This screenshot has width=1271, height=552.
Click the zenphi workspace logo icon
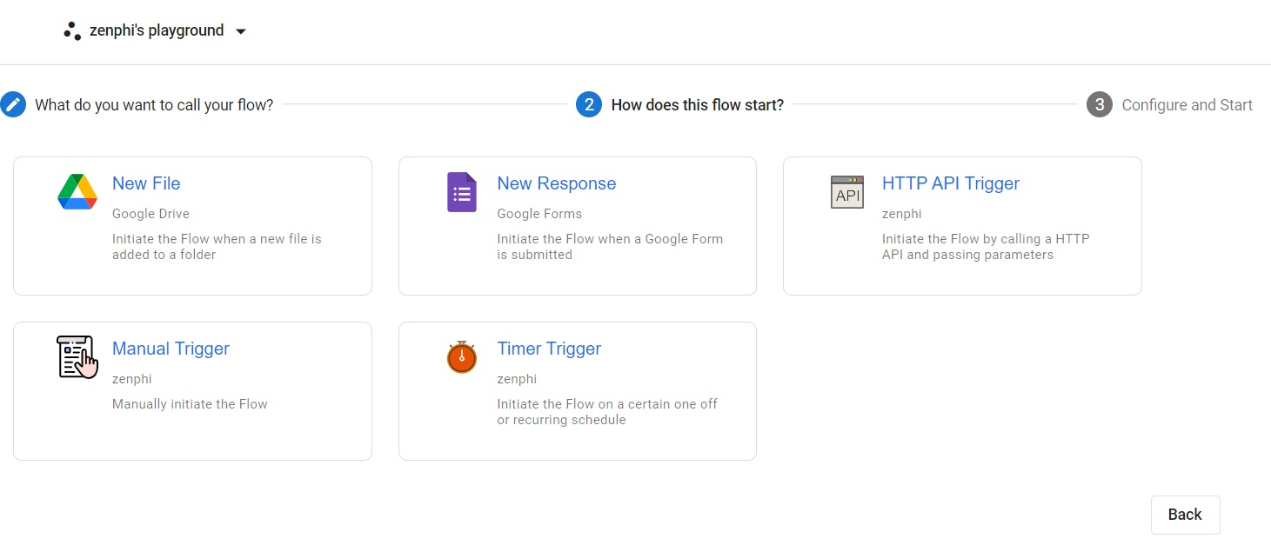[71, 30]
